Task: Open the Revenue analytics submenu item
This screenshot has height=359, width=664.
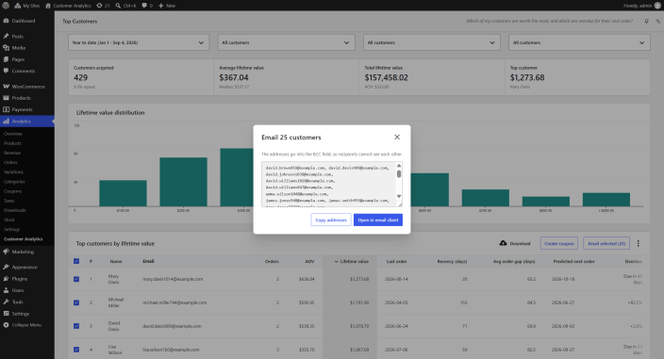Action: tap(12, 153)
